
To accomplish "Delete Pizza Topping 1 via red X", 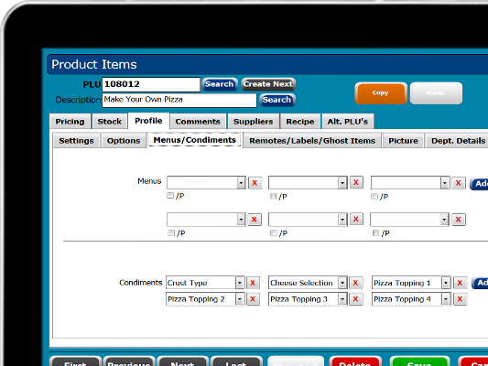I will 460,283.
